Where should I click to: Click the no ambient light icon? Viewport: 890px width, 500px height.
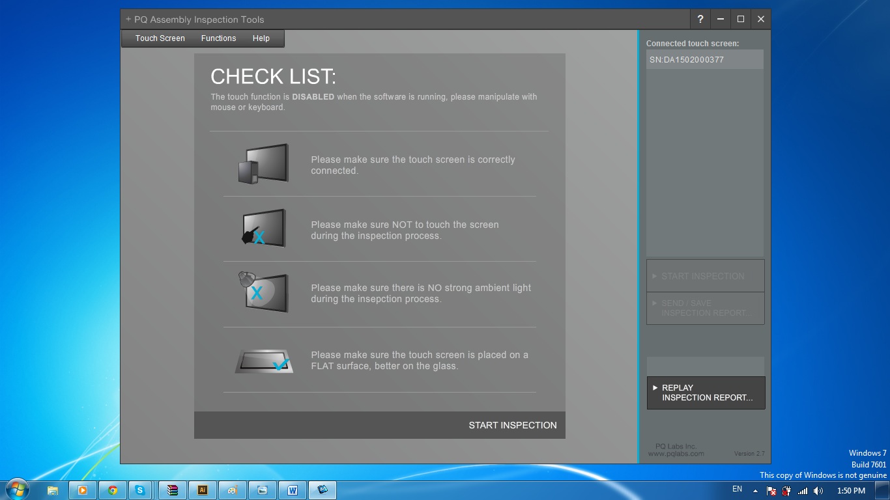[x=263, y=292]
